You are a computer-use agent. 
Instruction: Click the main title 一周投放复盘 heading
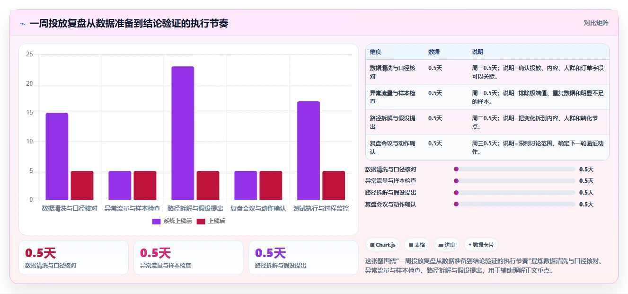pyautogui.click(x=129, y=23)
